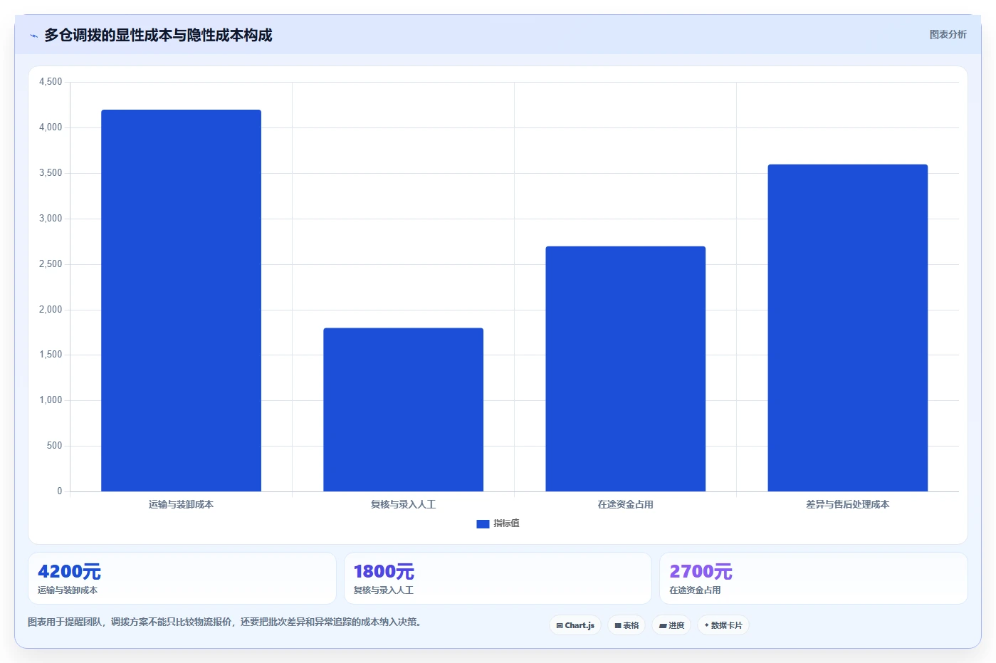Click the 进度 tag button
Image resolution: width=996 pixels, height=663 pixels.
671,625
